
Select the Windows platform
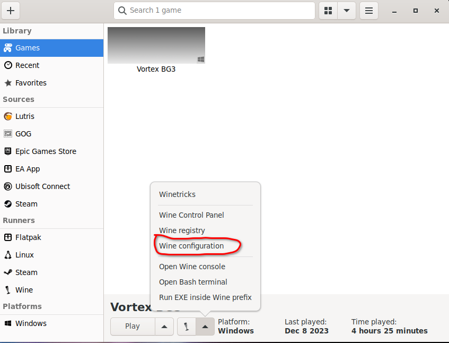(x=51, y=323)
